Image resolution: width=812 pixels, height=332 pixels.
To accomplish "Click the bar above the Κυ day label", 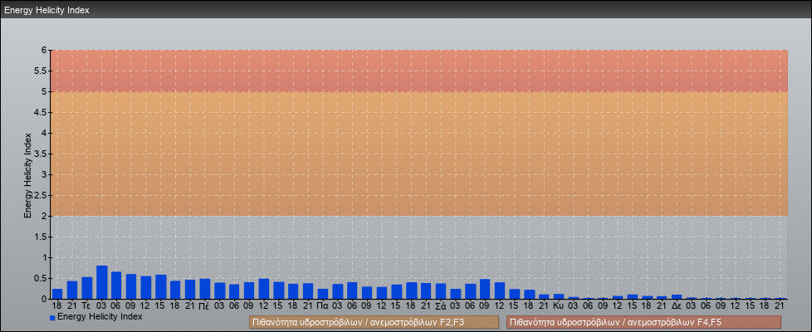I will pos(558,297).
